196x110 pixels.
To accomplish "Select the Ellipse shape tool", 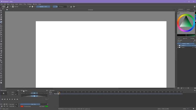I will click(1, 28).
